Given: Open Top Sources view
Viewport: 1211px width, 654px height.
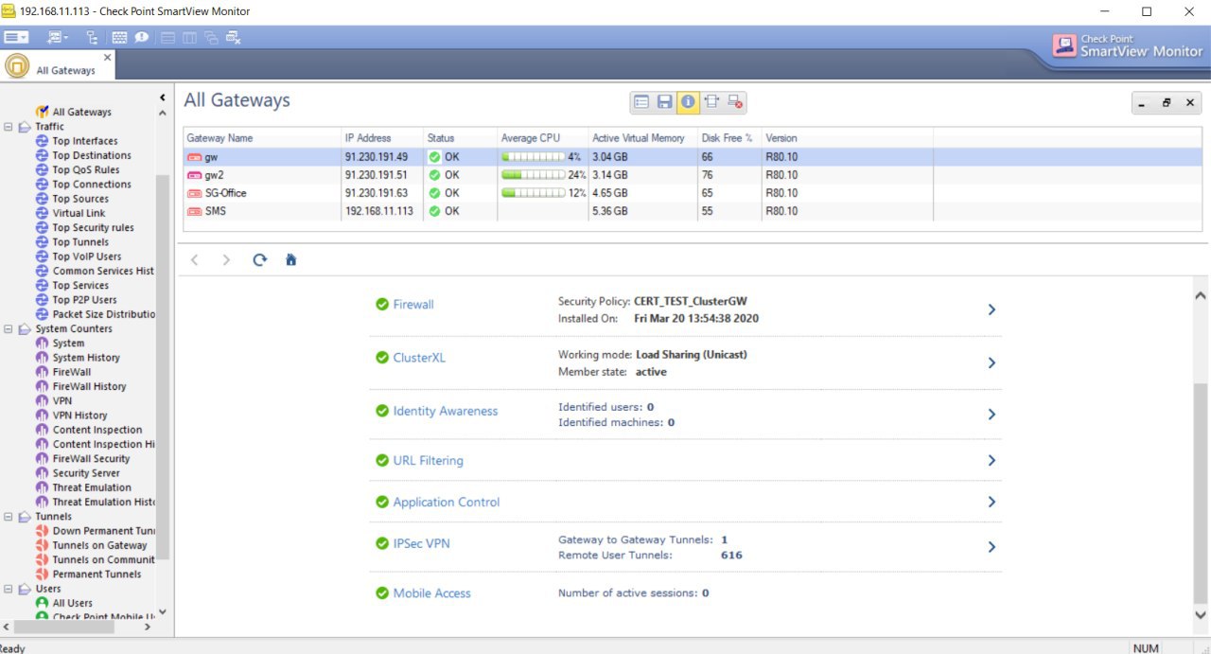Looking at the screenshot, I should [x=80, y=199].
